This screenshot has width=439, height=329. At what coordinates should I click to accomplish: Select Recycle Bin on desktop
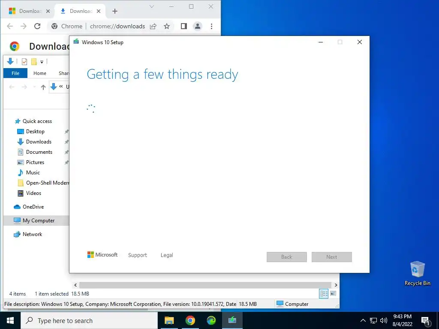coord(417,273)
